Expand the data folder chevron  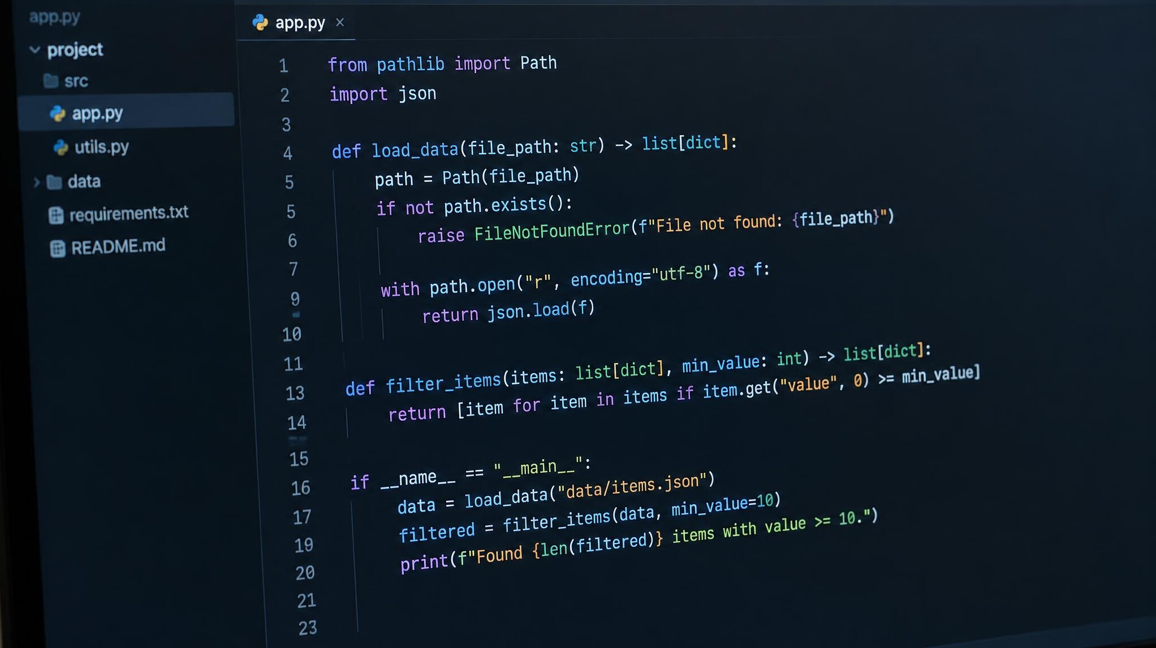(x=37, y=182)
